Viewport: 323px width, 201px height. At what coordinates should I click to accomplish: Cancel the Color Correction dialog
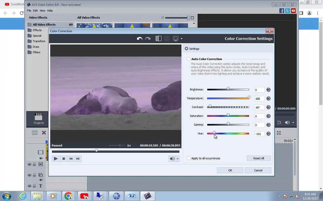coord(258,170)
